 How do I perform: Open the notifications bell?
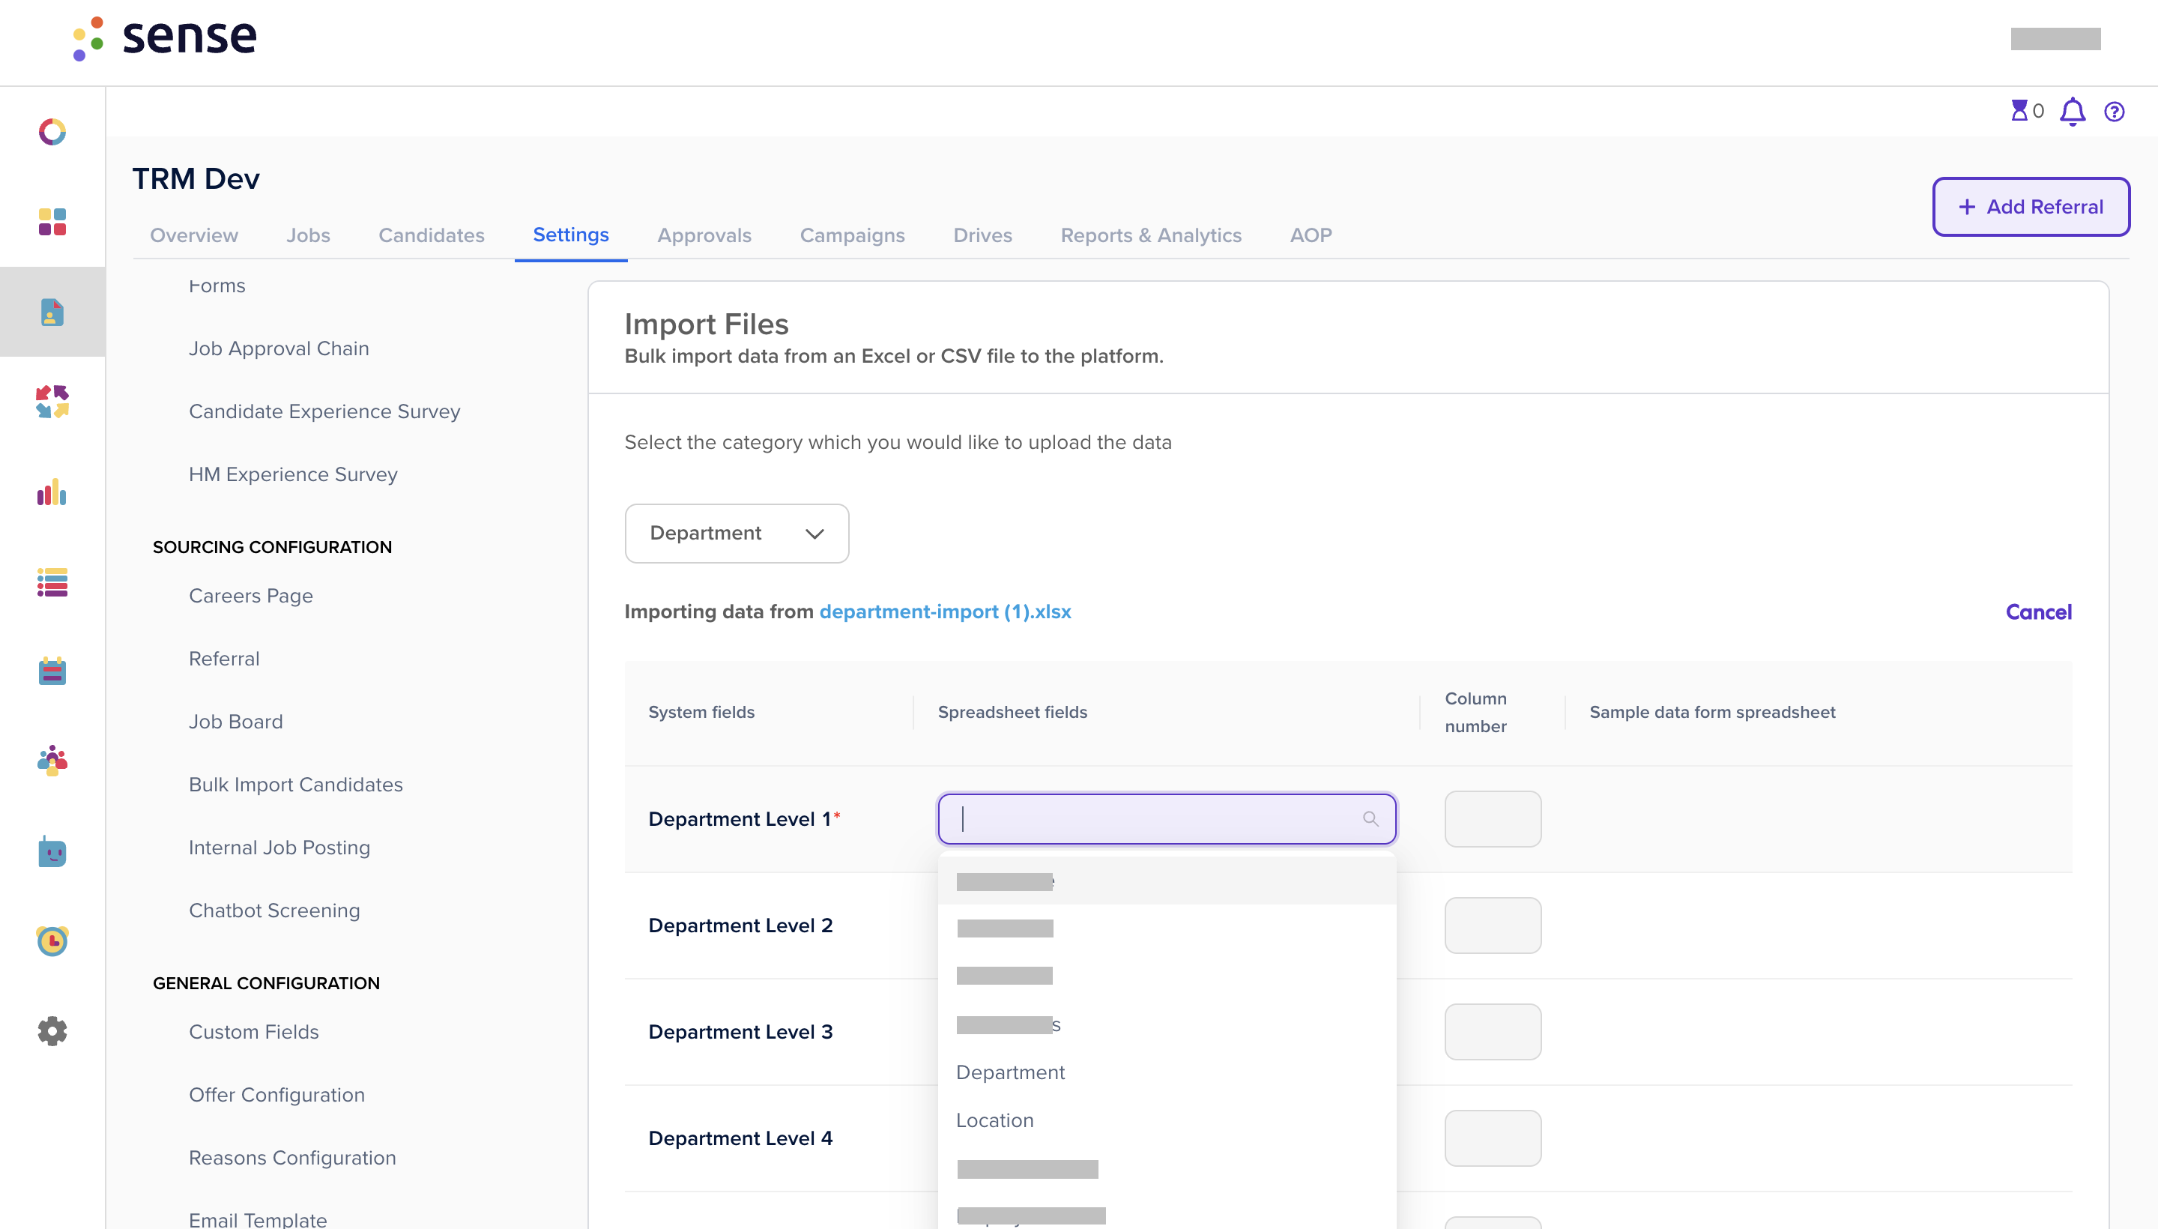tap(2072, 112)
